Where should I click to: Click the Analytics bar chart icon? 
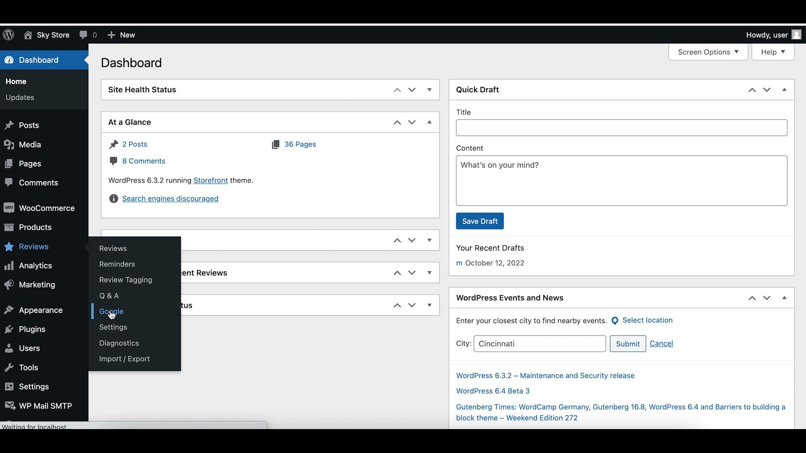9,266
